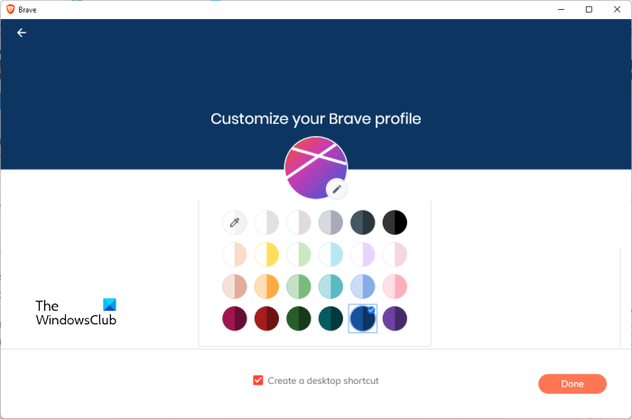The height and width of the screenshot is (419, 632).
Task: Maximize the Brave window
Action: tap(589, 9)
